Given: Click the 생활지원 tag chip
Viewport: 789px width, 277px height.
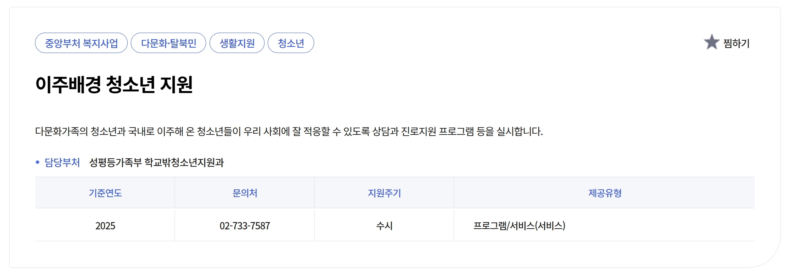Looking at the screenshot, I should click(237, 43).
